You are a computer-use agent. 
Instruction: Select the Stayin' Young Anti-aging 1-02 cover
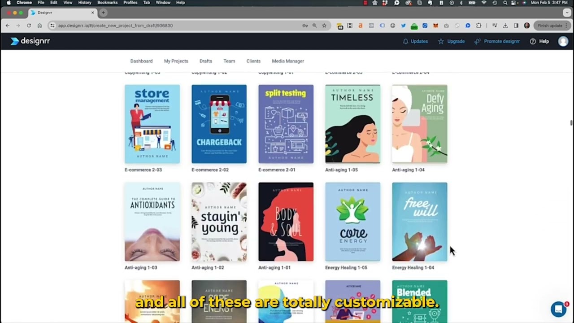coord(219,222)
